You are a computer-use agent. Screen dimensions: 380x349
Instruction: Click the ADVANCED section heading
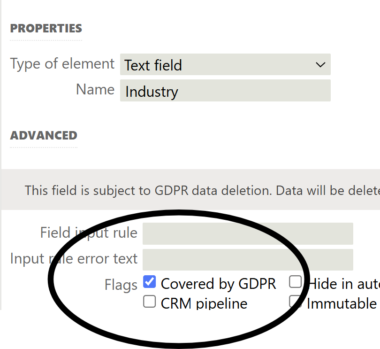point(44,135)
